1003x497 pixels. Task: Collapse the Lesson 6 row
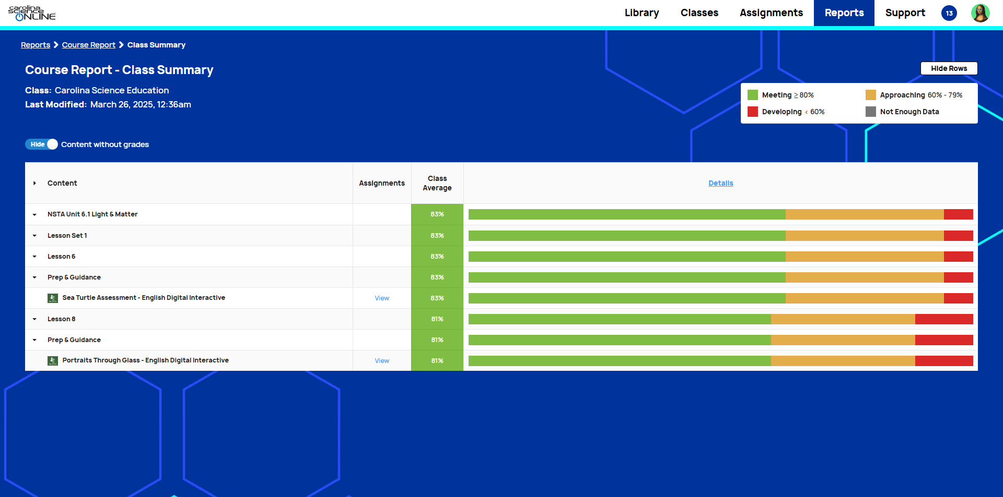coord(34,257)
